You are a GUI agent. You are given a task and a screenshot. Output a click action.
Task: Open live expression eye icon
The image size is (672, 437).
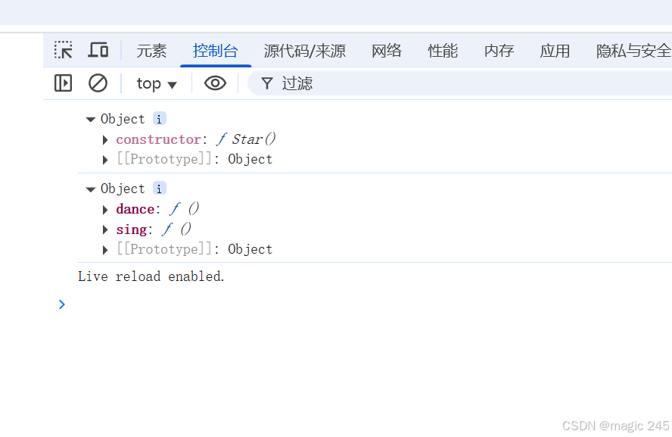tap(215, 83)
